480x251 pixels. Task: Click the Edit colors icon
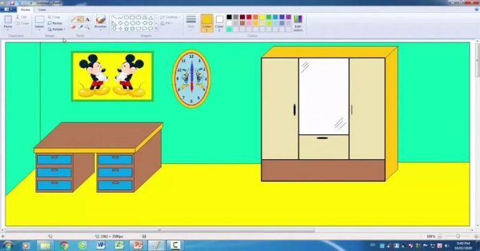click(x=298, y=23)
